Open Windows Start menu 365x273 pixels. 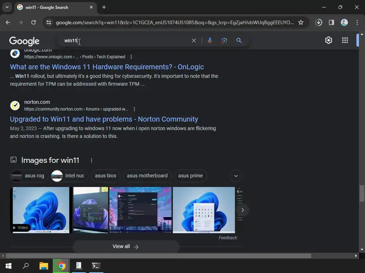tap(9, 266)
